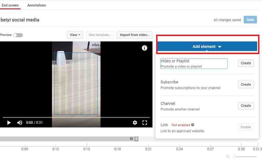
Task: Click the info icon on the video
Action: [x=145, y=48]
